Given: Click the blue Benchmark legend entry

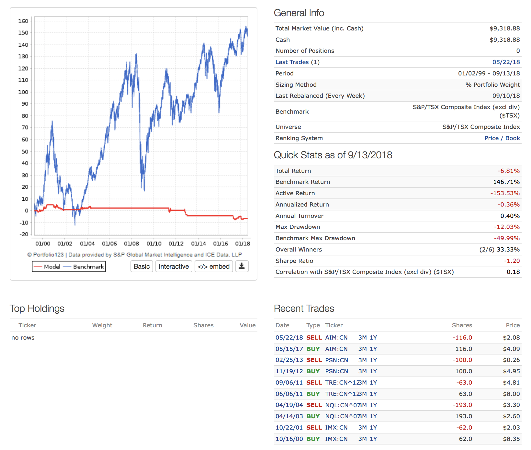Looking at the screenshot, I should point(85,267).
